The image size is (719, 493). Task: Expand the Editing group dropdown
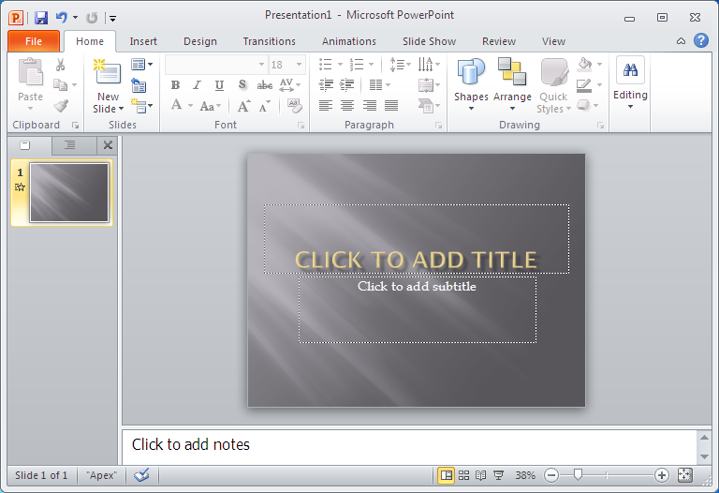630,86
